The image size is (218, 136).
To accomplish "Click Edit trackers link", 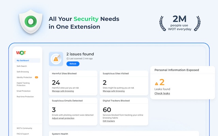I will click(109, 121).
